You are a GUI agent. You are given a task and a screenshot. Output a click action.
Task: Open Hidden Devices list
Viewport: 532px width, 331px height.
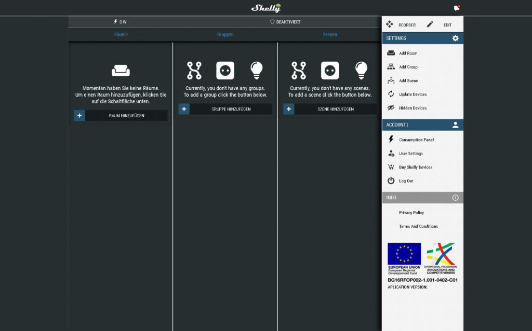click(x=413, y=108)
